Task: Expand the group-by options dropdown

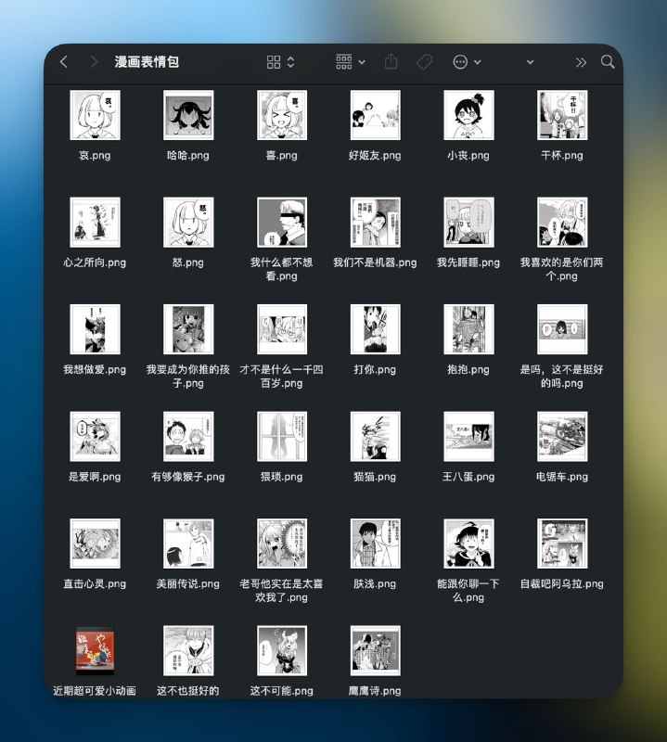Action: [x=350, y=62]
